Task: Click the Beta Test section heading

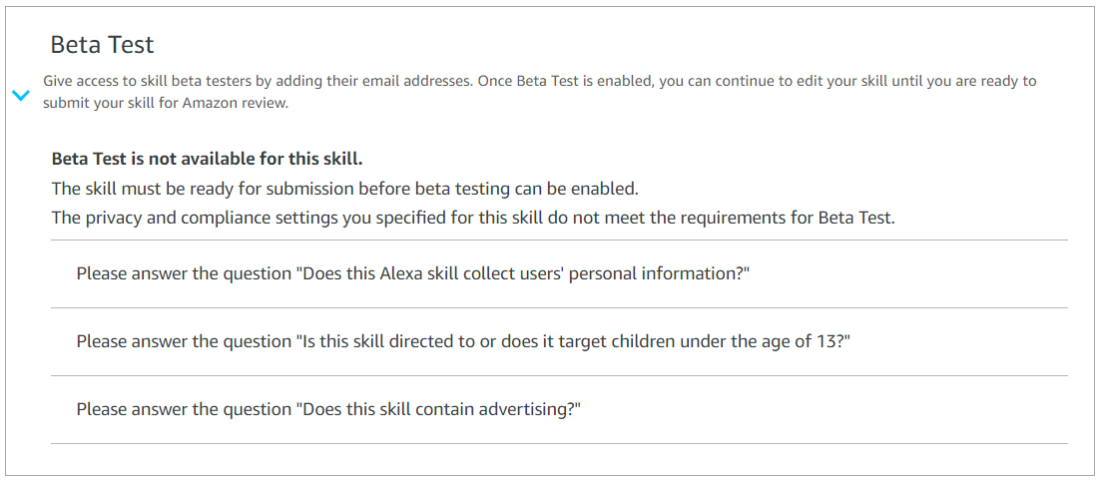Action: tap(102, 45)
